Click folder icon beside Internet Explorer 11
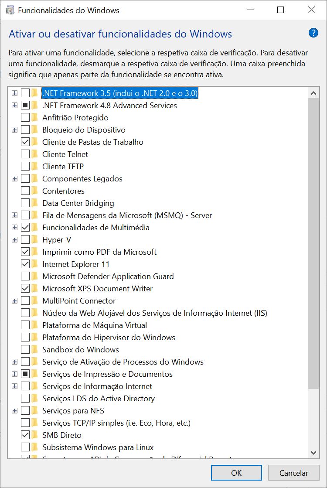 (34, 264)
